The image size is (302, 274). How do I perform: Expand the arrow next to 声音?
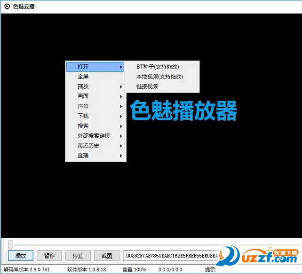(121, 106)
